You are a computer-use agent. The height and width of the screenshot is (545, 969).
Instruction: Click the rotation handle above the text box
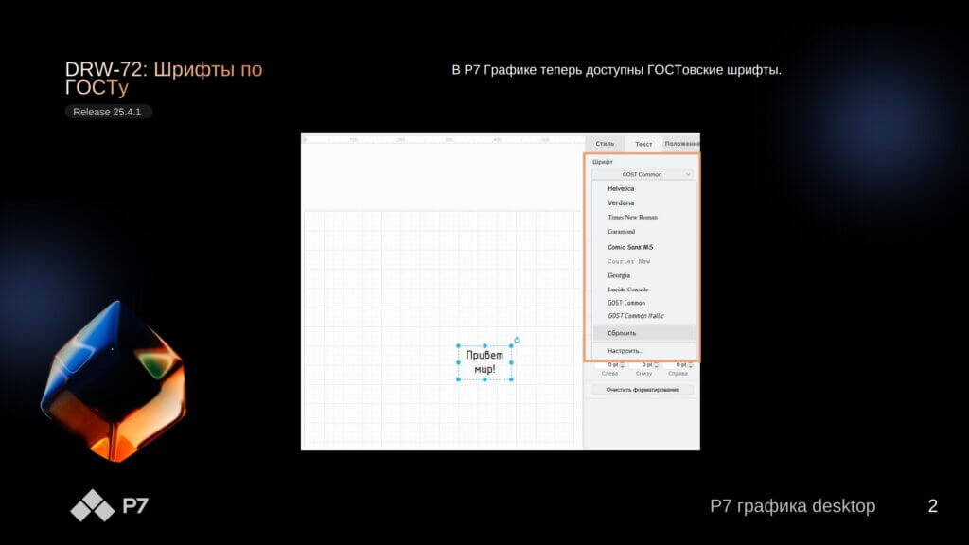tap(517, 340)
